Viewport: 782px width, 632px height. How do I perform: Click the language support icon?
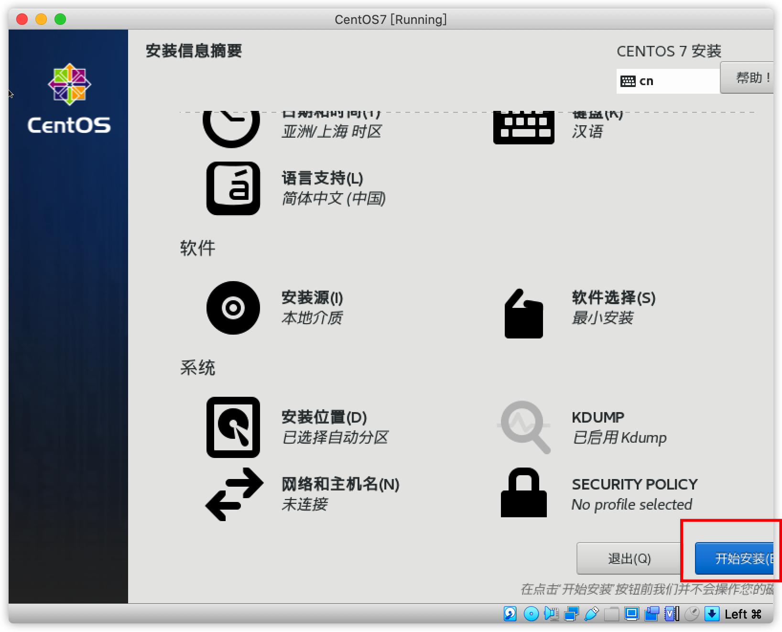tap(233, 188)
